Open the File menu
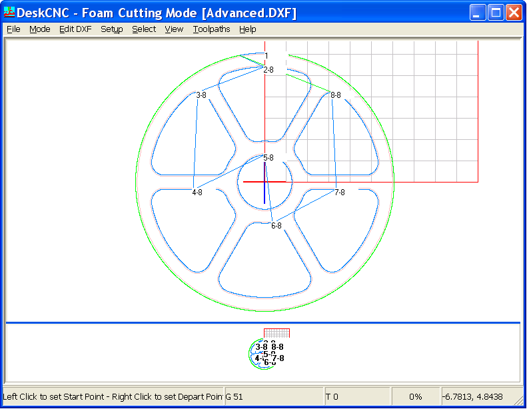Viewport: 527px width, 409px height. point(13,29)
